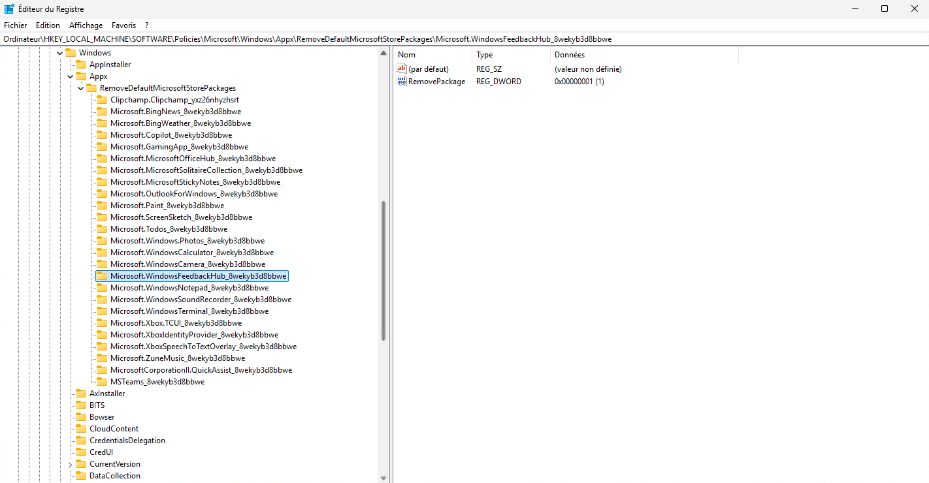This screenshot has height=483, width=929.
Task: Select the CredentialsDelegation key name
Action: tap(127, 441)
